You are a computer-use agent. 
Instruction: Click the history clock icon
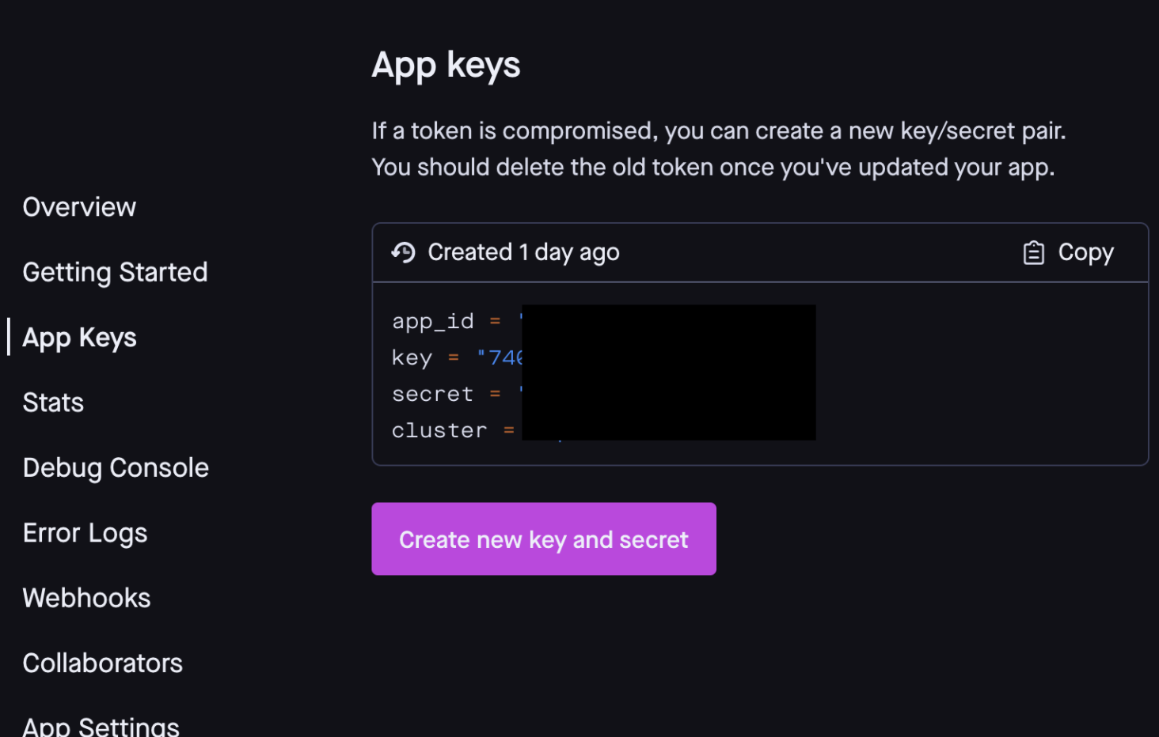pos(403,252)
